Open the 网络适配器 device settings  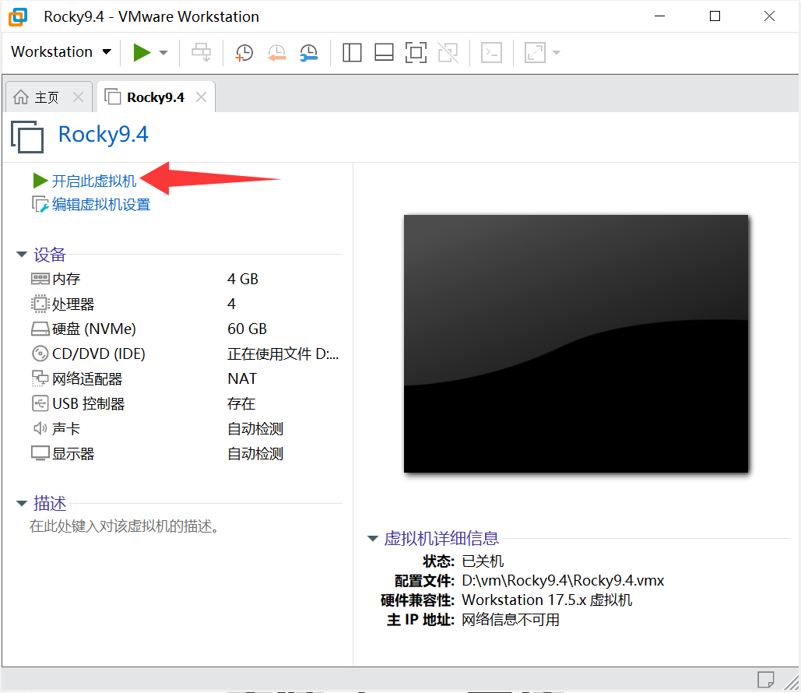[x=86, y=378]
